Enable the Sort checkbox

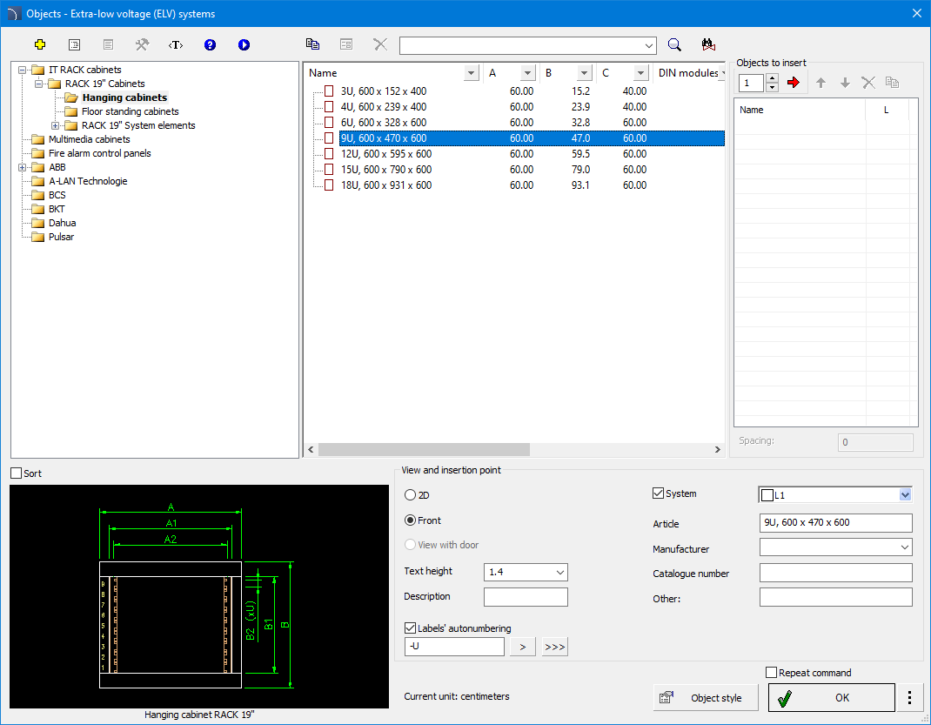(17, 473)
